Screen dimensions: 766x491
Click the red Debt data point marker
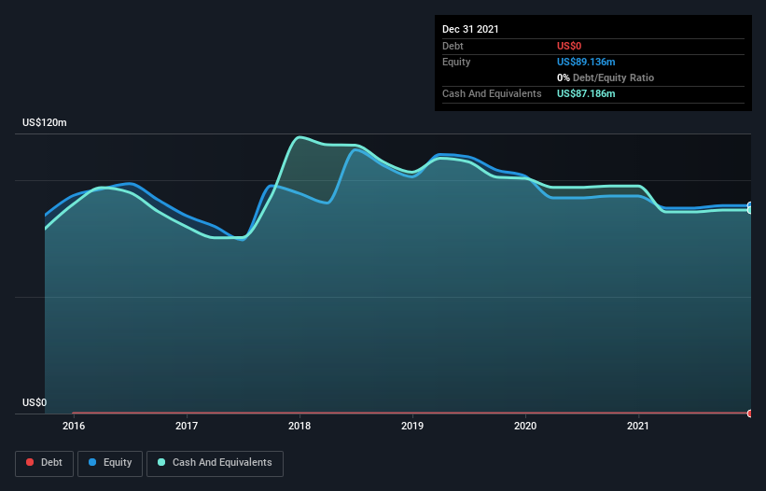pos(750,414)
